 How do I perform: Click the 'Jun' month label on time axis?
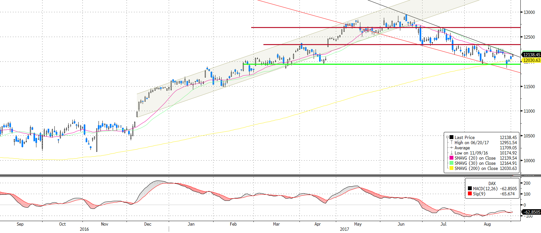(401, 224)
